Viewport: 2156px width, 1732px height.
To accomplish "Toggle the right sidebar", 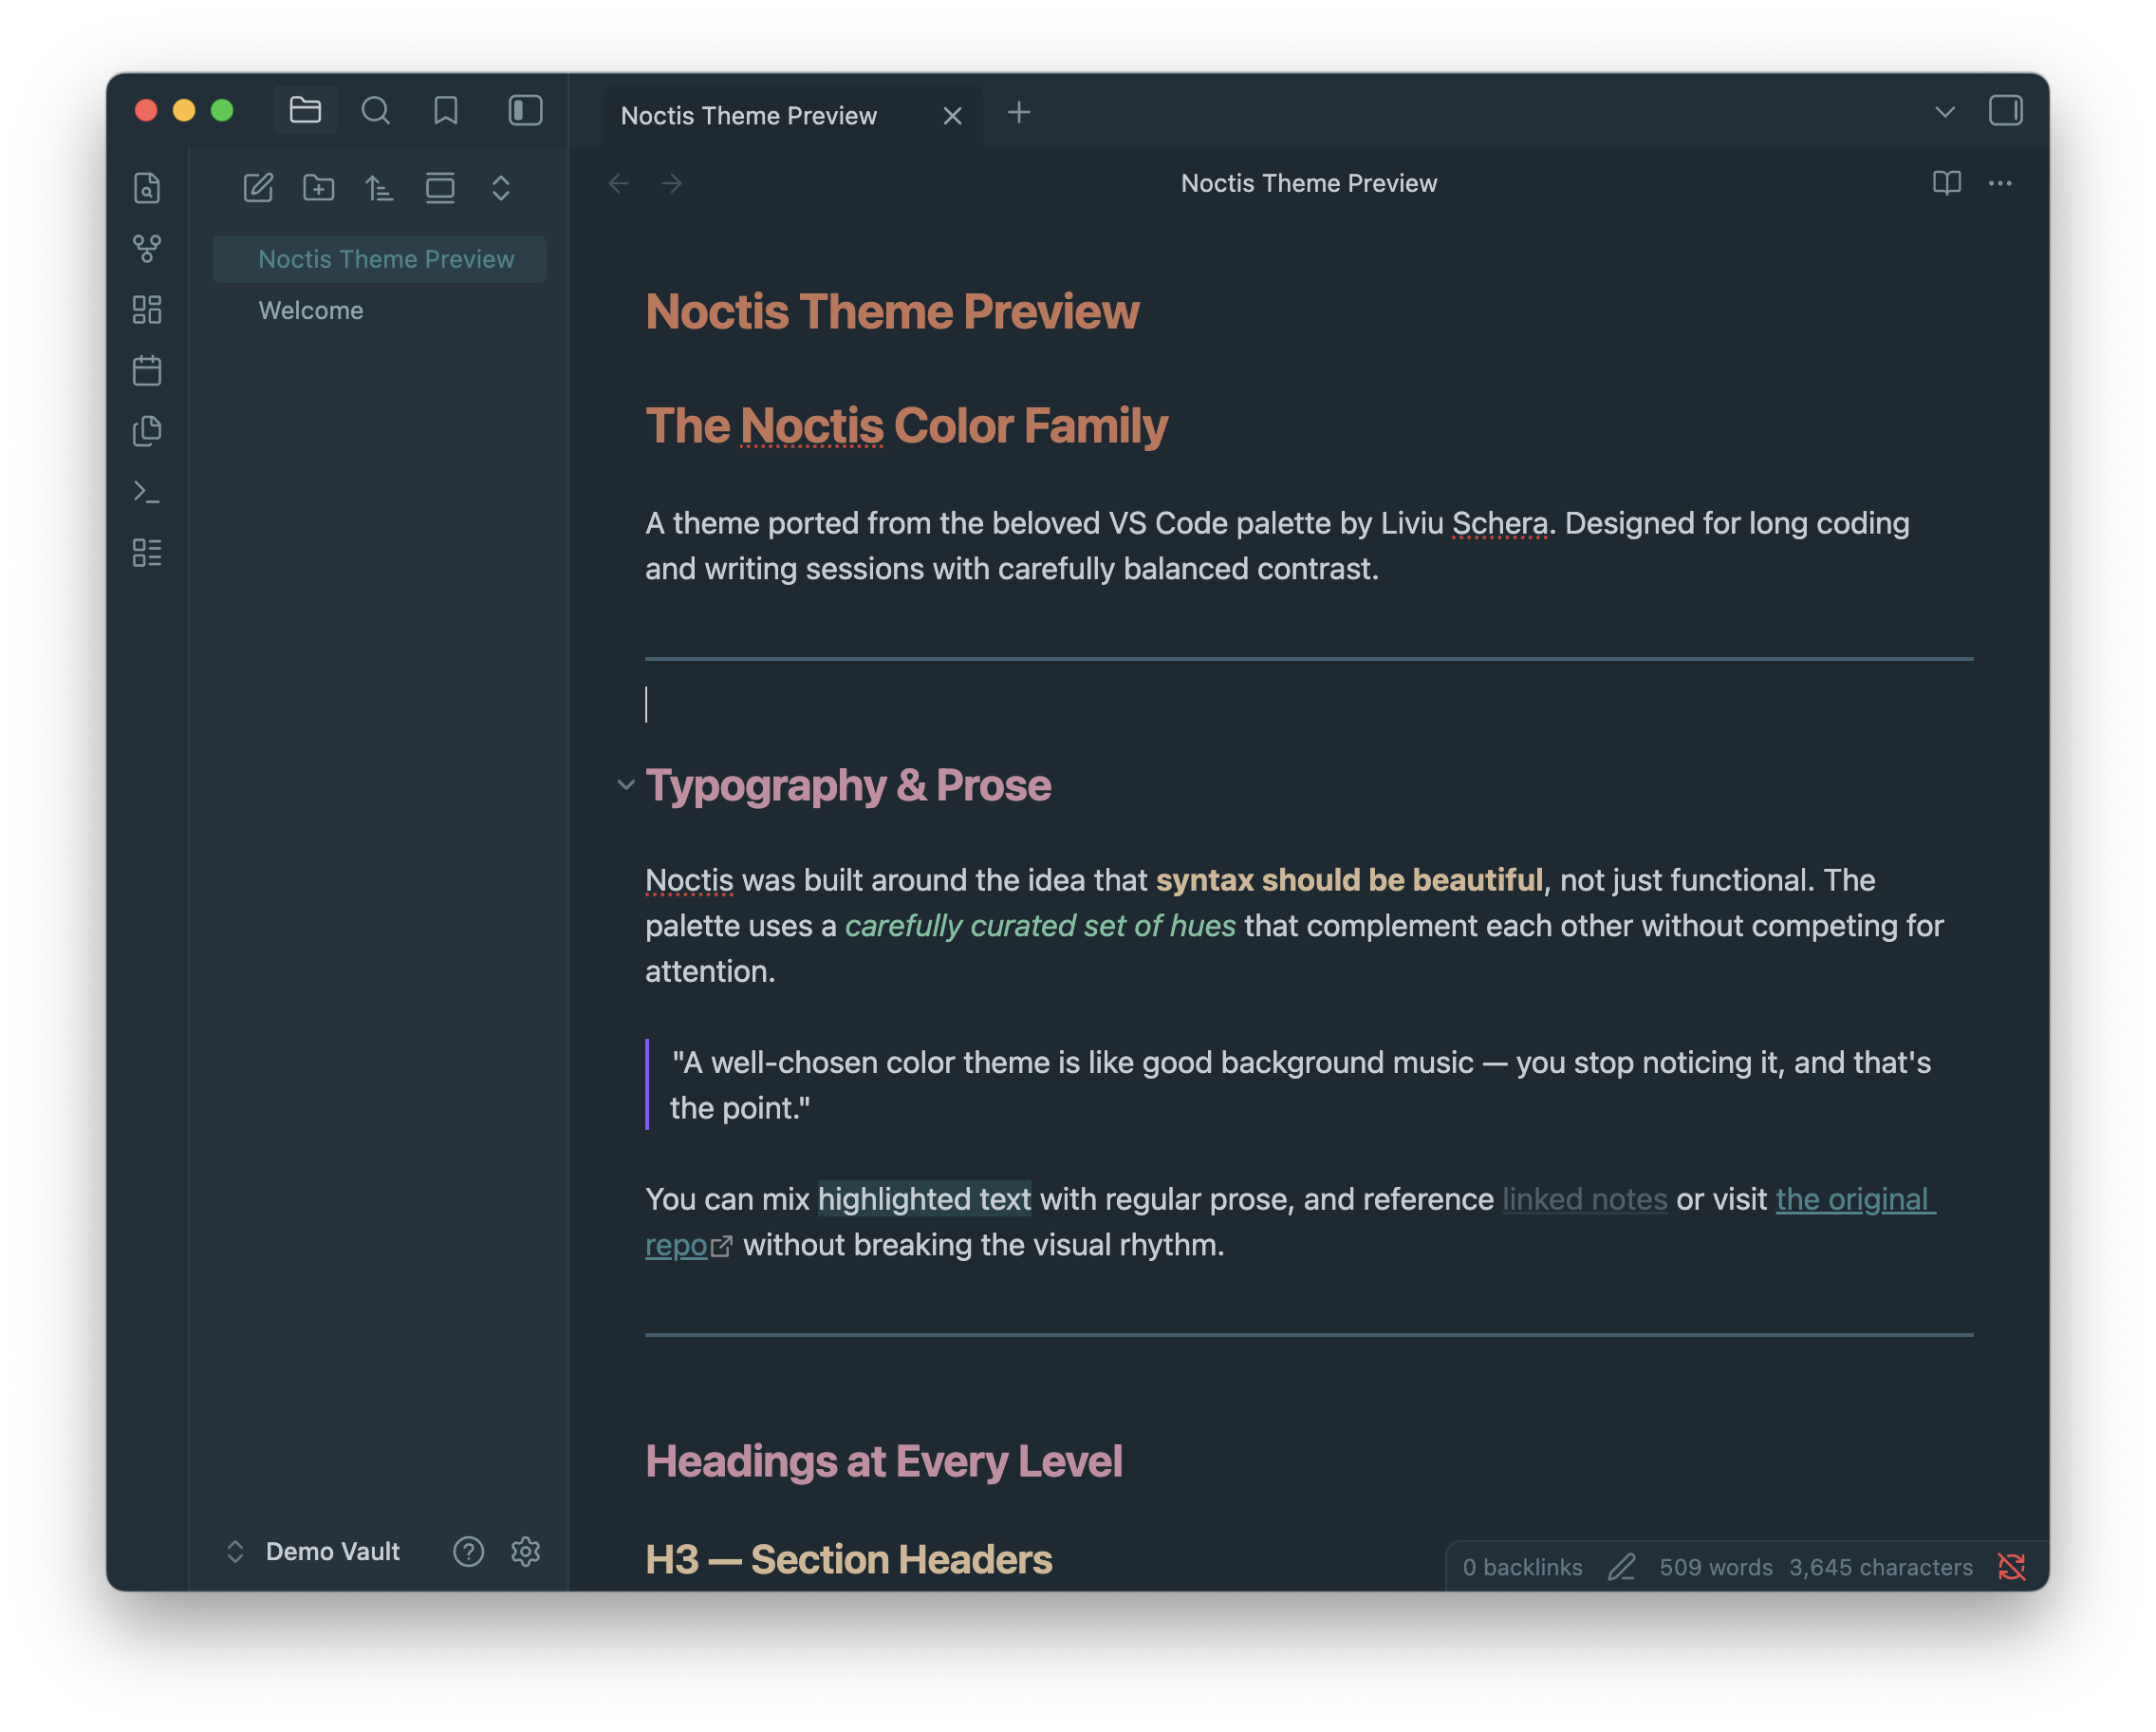I will tap(2005, 110).
